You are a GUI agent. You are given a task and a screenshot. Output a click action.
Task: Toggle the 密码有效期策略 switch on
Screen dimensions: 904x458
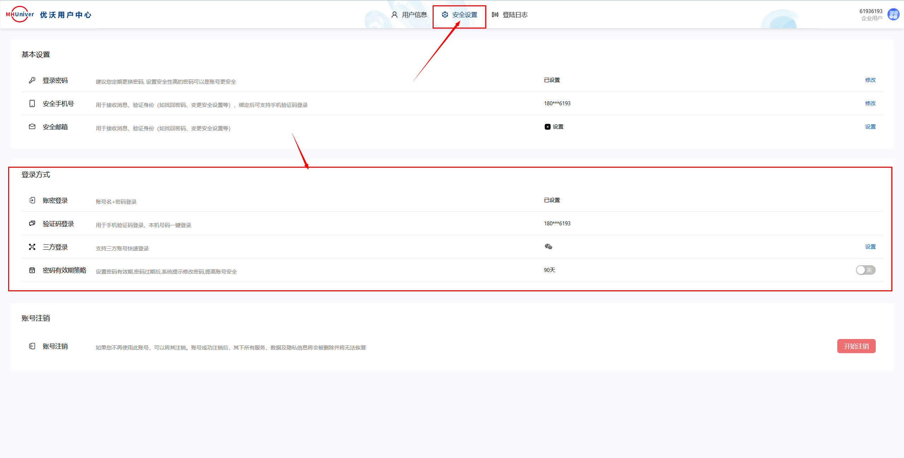point(865,270)
